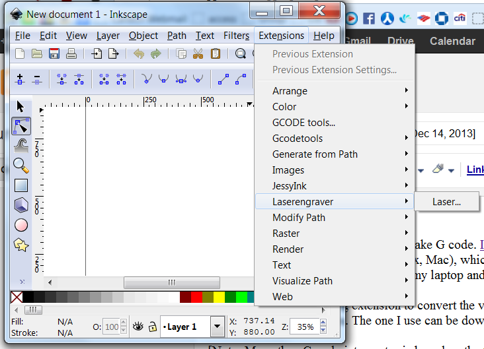The image size is (484, 349).
Task: Activate the 3D Box tool
Action: (x=20, y=205)
